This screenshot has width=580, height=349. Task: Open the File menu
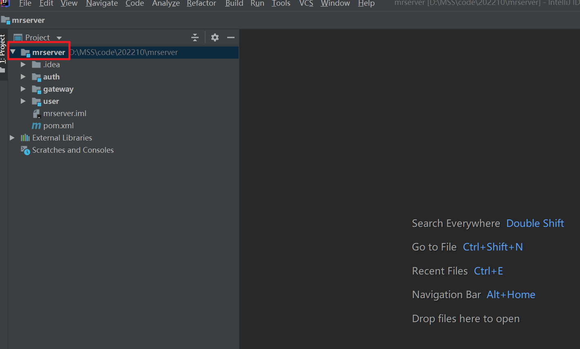coord(25,4)
